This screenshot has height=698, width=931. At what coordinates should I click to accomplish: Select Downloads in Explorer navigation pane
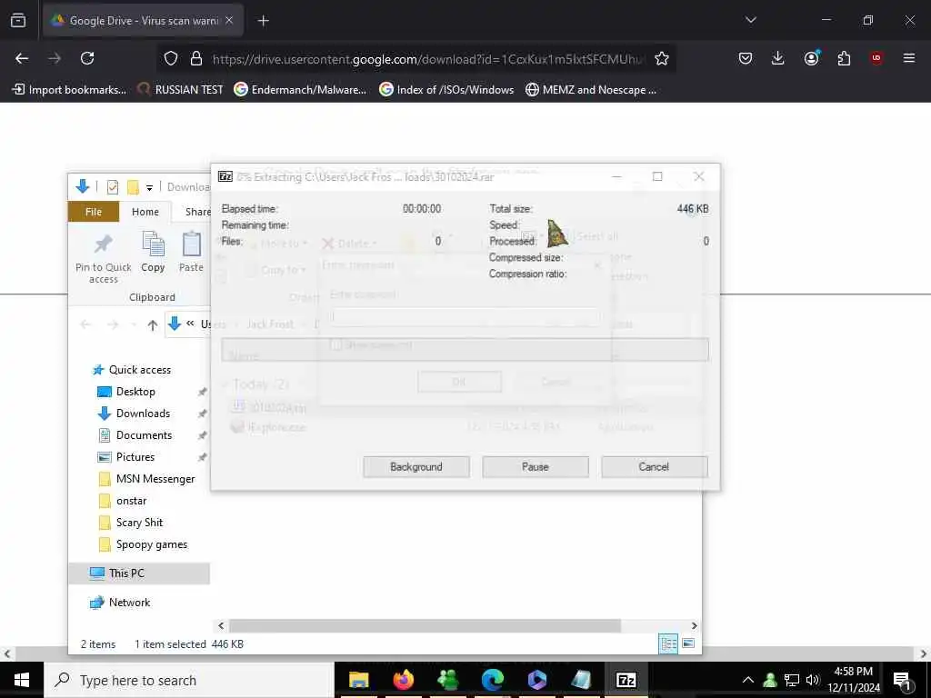(143, 414)
